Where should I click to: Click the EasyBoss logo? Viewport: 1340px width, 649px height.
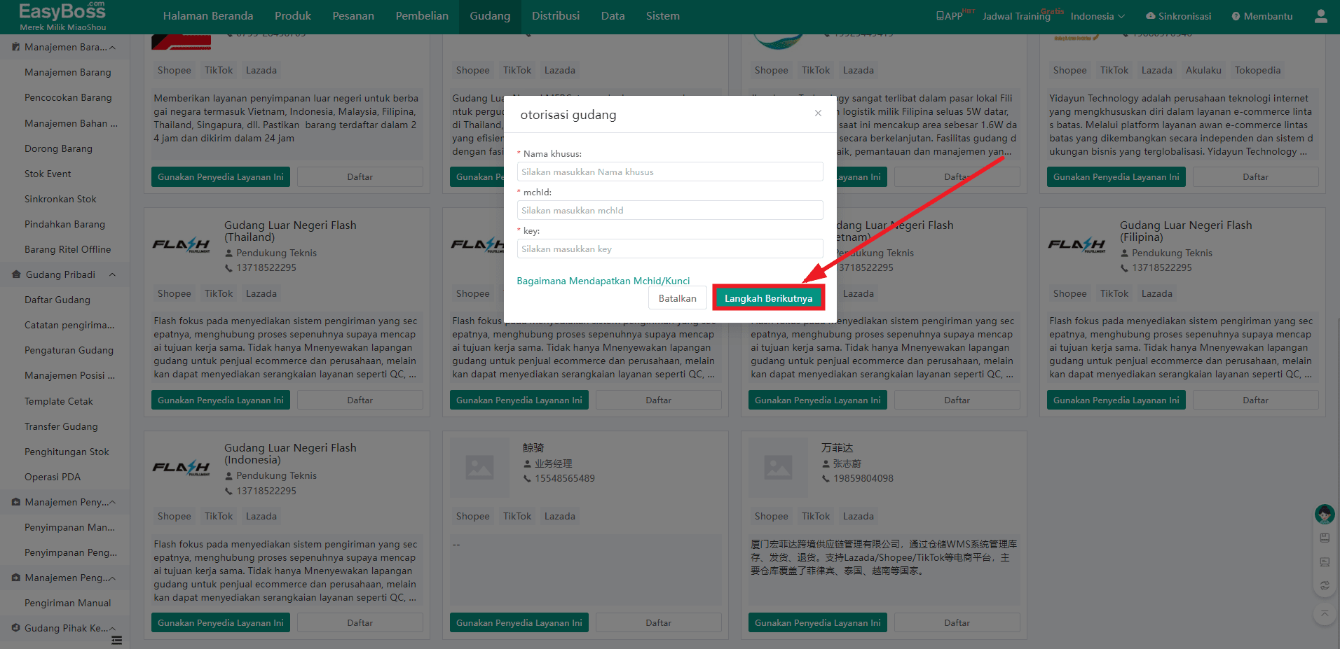62,16
